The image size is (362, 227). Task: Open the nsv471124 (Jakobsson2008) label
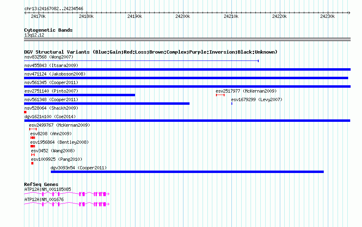(55, 74)
